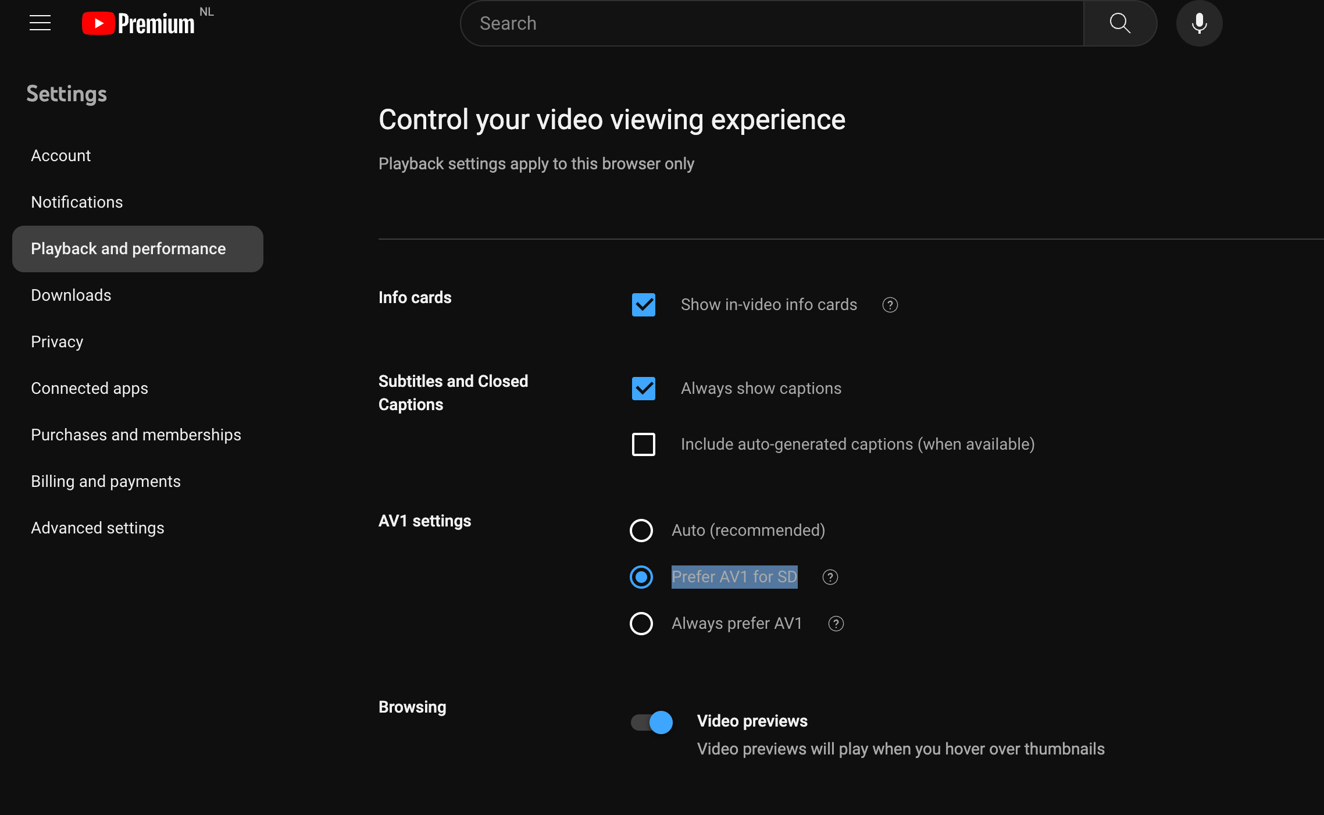This screenshot has width=1324, height=815.
Task: Click the magnifying glass search button
Action: (x=1119, y=23)
